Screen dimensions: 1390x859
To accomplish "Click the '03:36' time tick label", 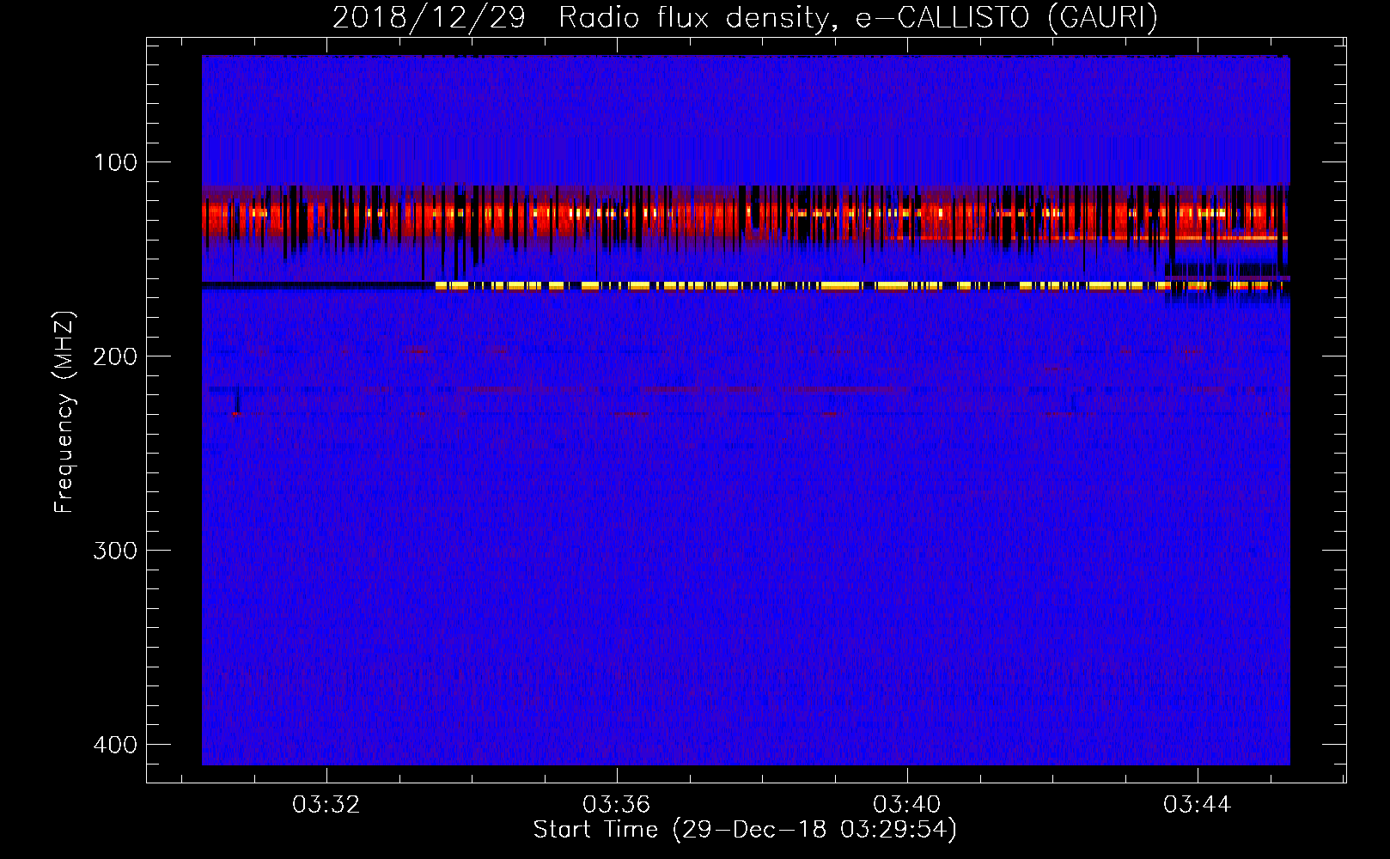I will pyautogui.click(x=617, y=805).
